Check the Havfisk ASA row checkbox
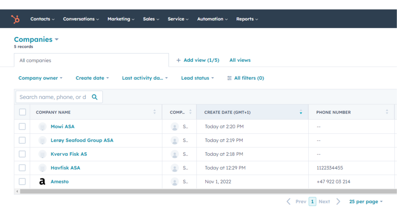 coord(22,168)
